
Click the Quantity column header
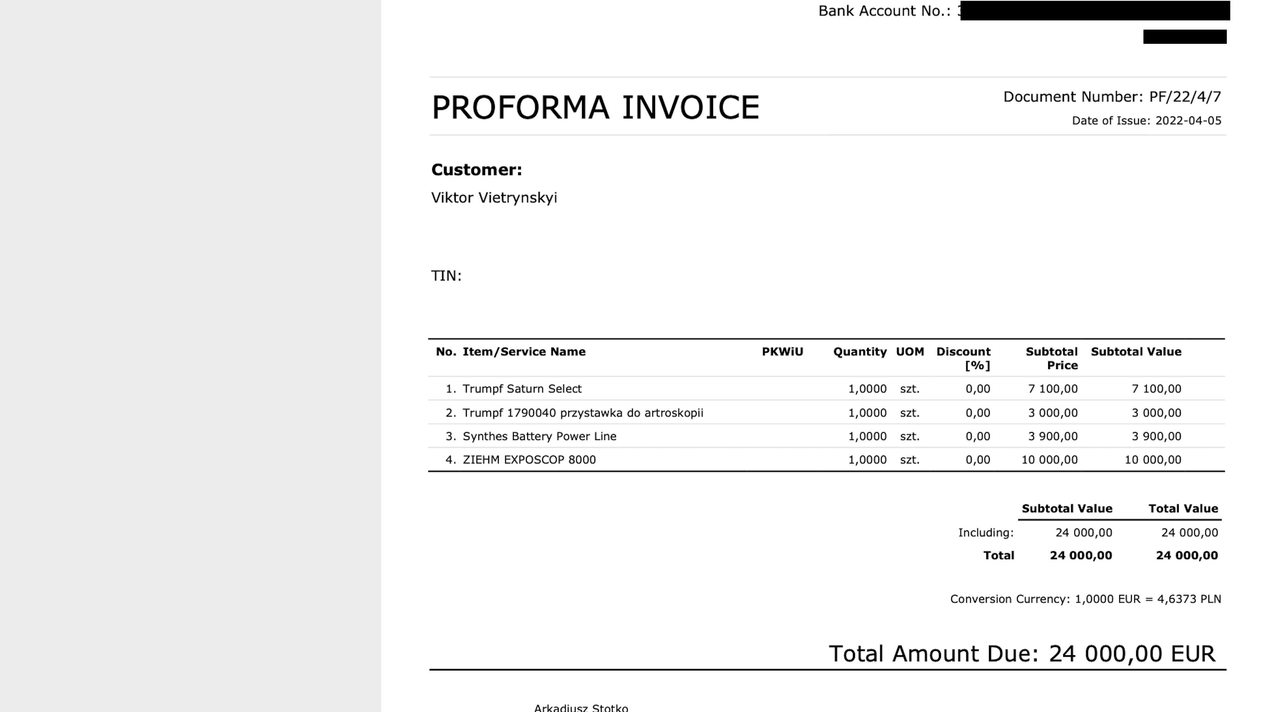[859, 352]
